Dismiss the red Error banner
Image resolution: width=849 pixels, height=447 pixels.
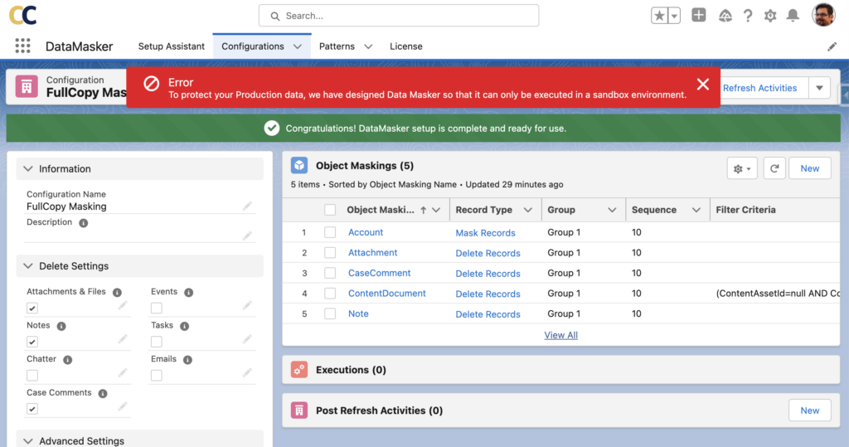coord(702,84)
